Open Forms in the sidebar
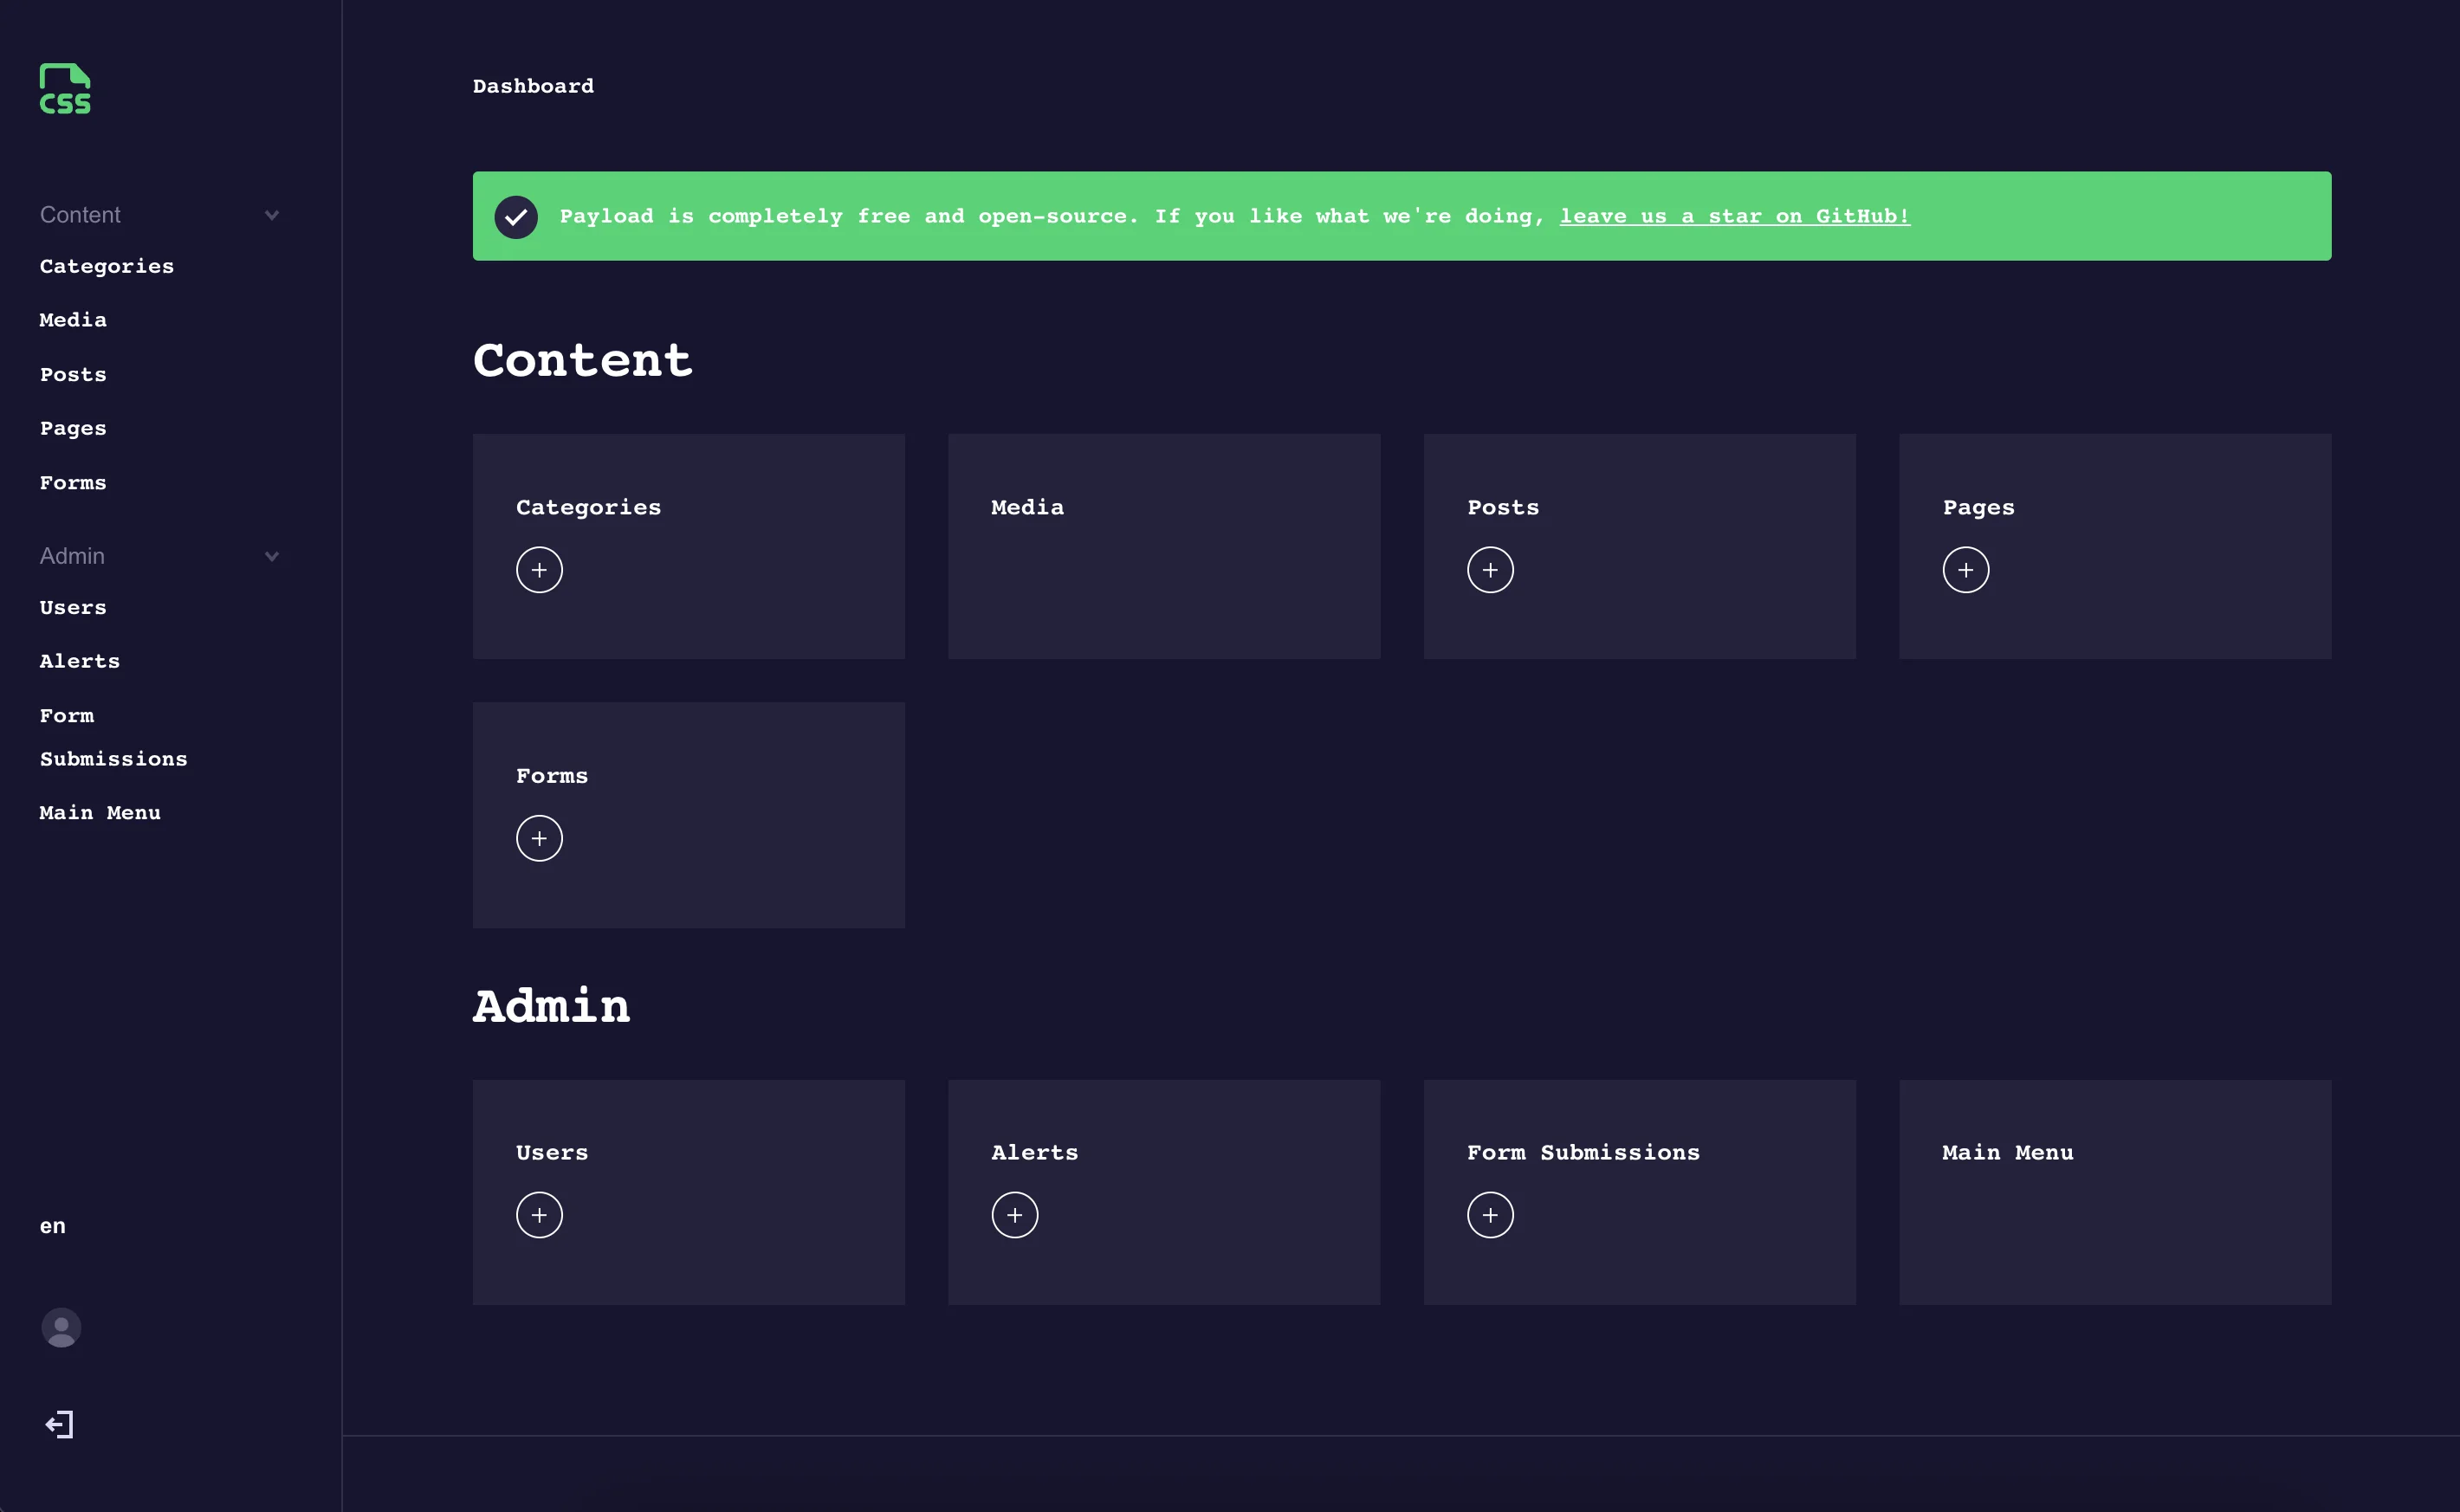Image resolution: width=2460 pixels, height=1512 pixels. tap(73, 483)
